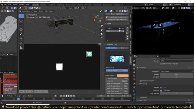The height and width of the screenshot is (109, 194).
Task: Select the Measure tool
Action: [x=21, y=48]
